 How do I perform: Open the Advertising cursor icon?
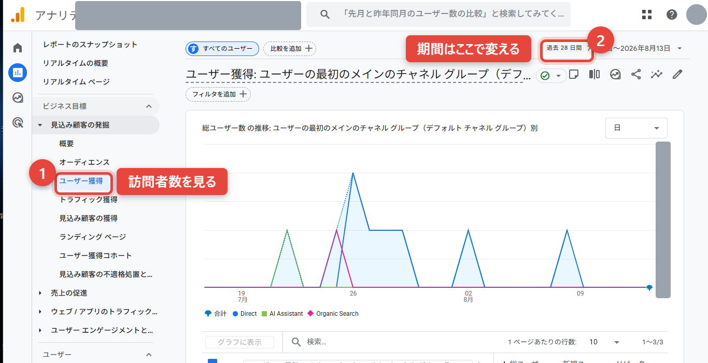point(18,122)
